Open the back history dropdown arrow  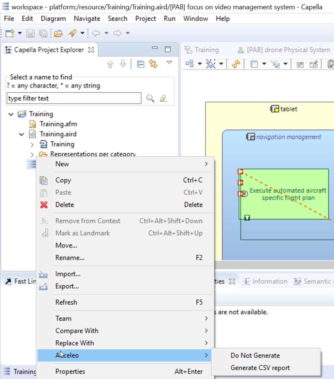click(x=106, y=33)
